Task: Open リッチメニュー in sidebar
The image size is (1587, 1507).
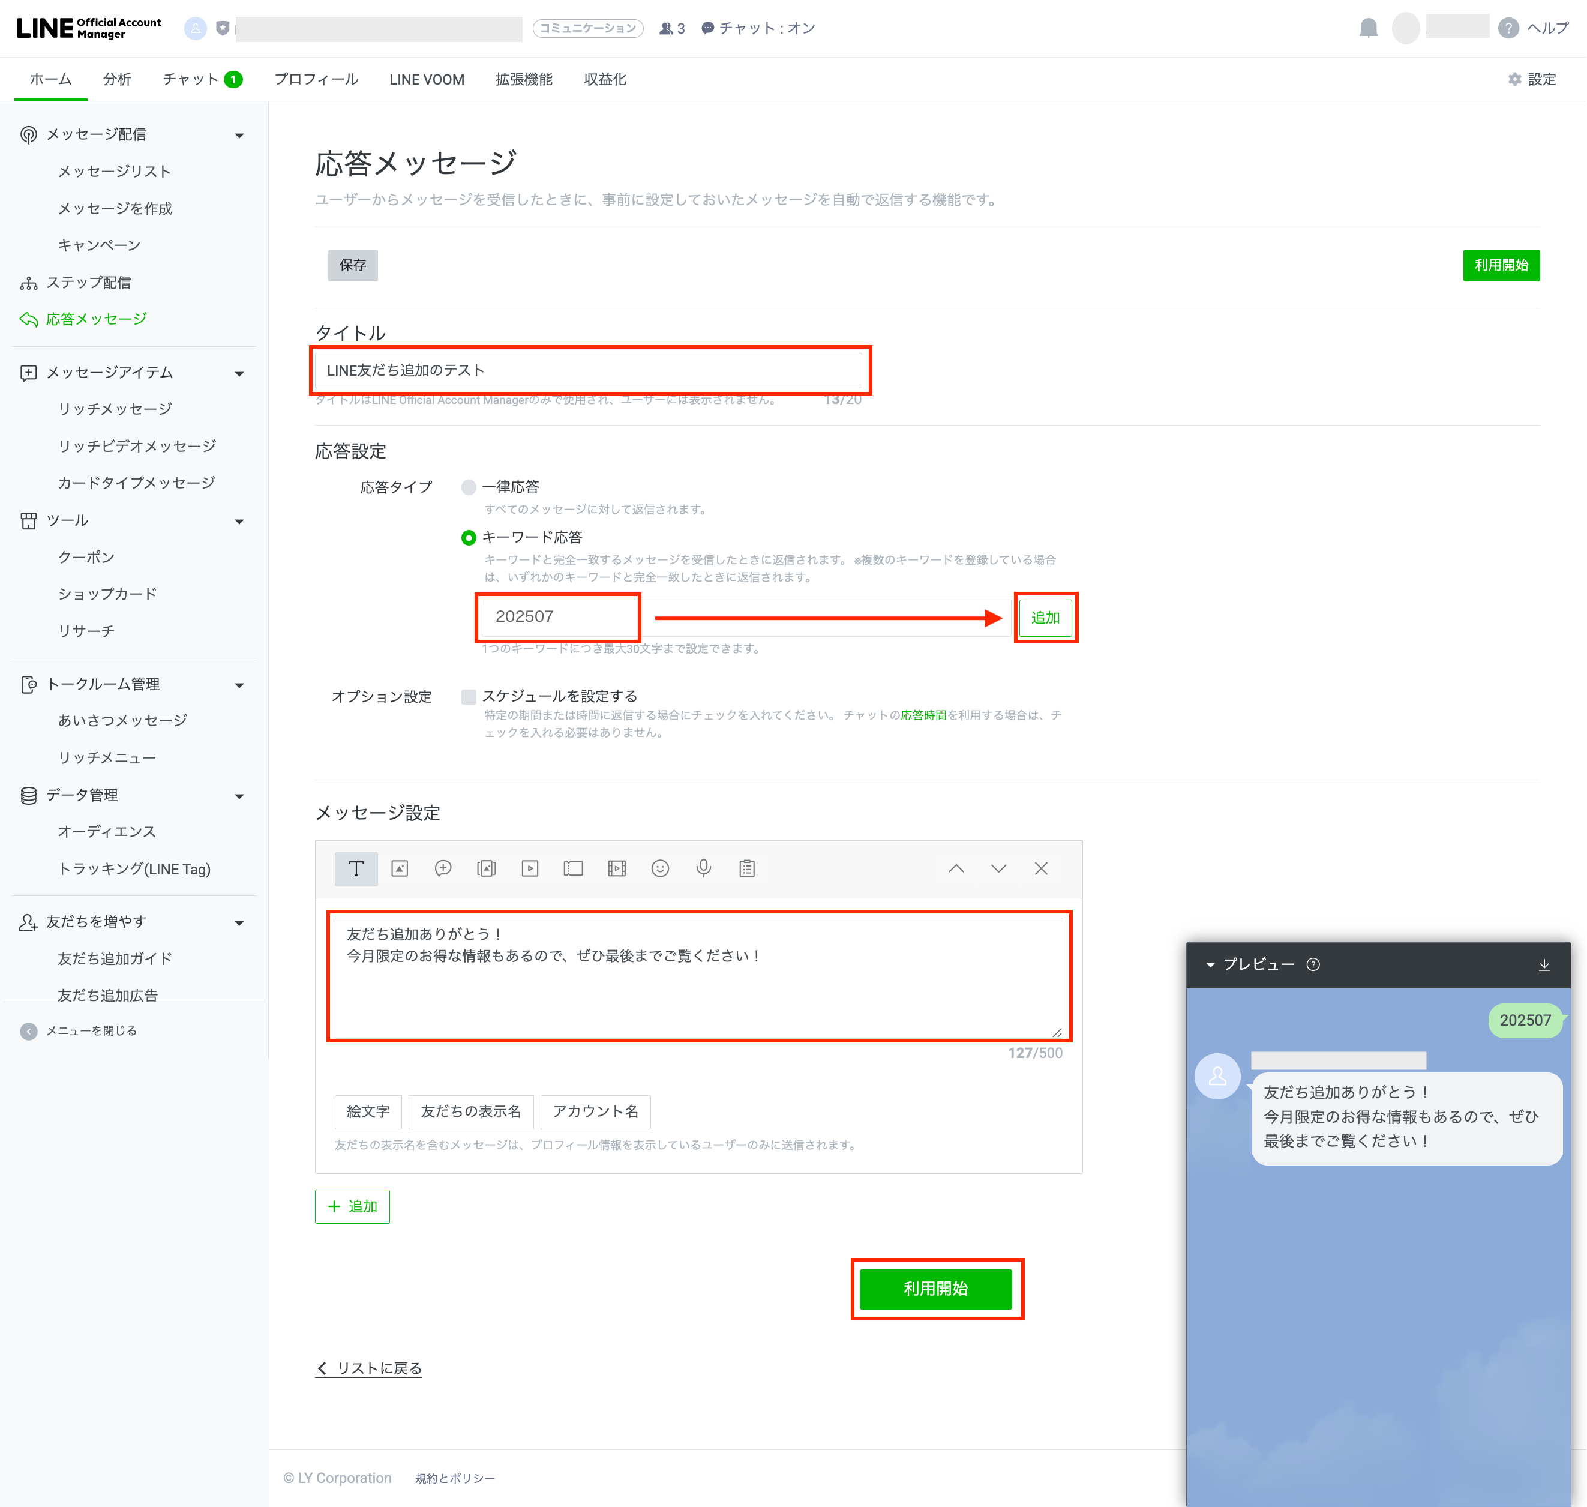Action: click(x=107, y=757)
